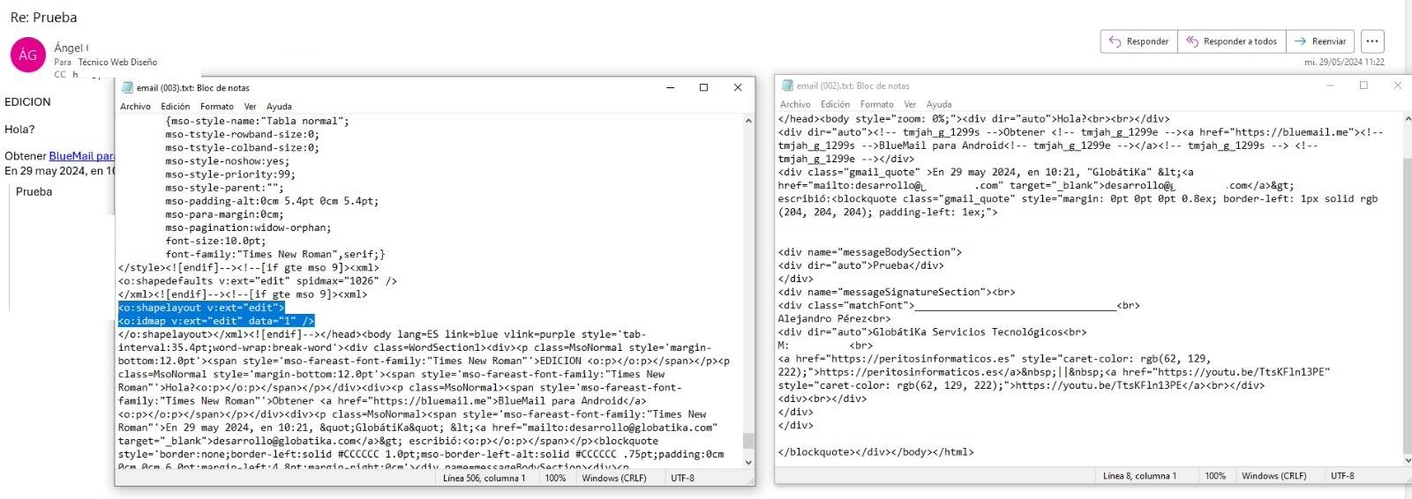The width and height of the screenshot is (1412, 499).
Task: Click recipient 'Técnico Web Diseño'
Action: 117,63
